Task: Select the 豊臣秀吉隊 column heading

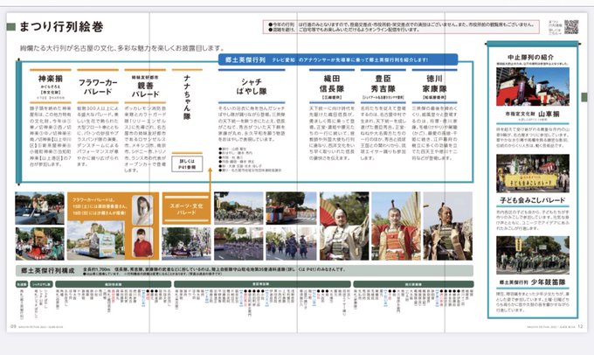Action: [x=383, y=83]
